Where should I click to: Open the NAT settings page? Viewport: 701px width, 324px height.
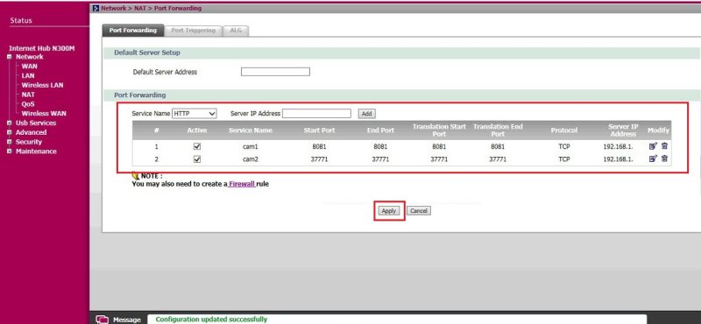pyautogui.click(x=28, y=95)
